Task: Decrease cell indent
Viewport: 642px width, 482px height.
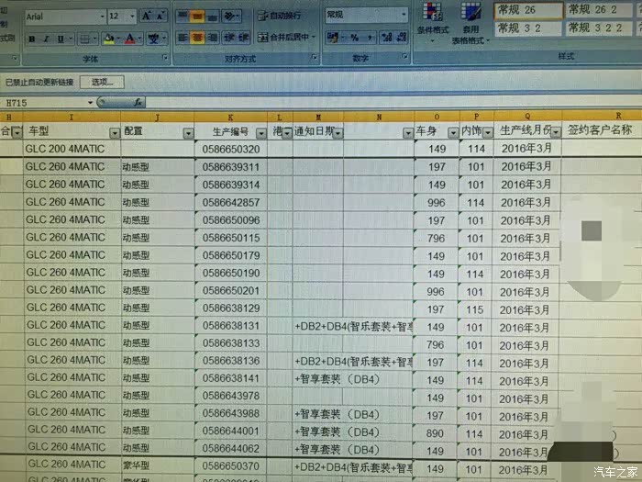Action: pyautogui.click(x=229, y=38)
